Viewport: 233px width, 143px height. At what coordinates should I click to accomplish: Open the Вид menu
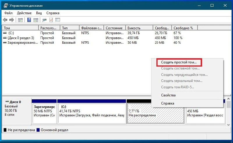(39, 13)
